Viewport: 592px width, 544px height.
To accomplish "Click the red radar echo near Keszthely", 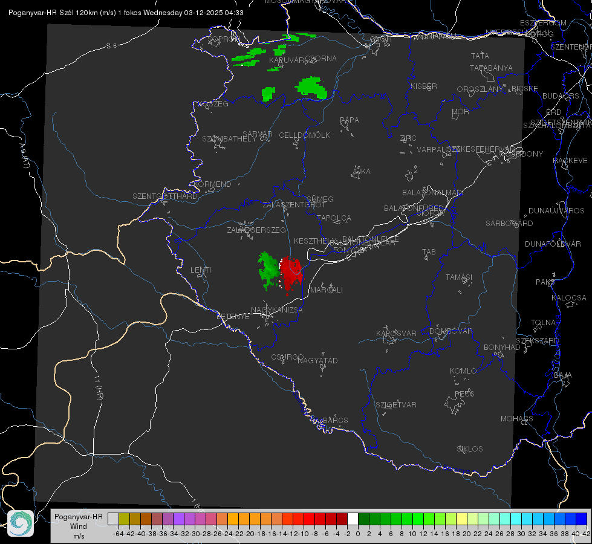I will [291, 274].
